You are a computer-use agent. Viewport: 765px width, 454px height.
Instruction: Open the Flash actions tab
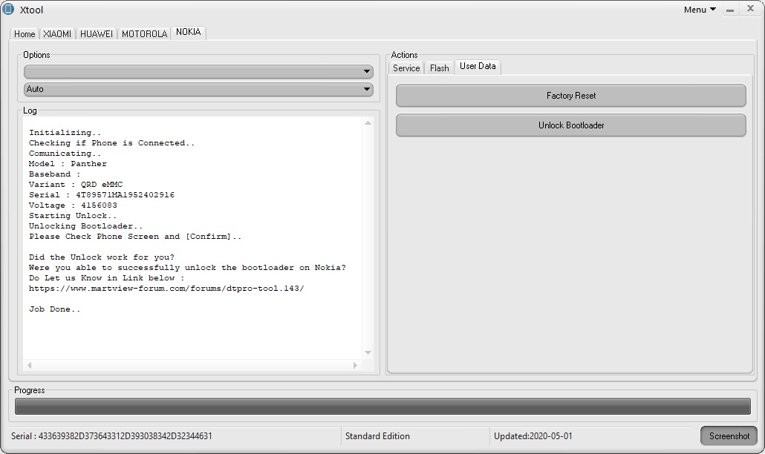point(439,68)
